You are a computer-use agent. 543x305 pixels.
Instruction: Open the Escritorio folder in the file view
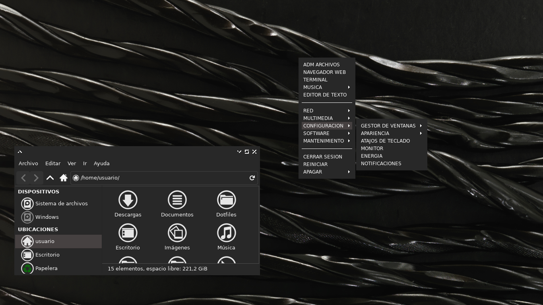pyautogui.click(x=128, y=233)
